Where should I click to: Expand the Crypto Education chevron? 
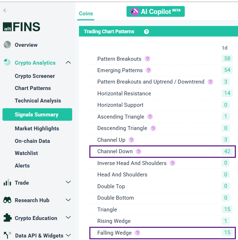click(x=68, y=218)
